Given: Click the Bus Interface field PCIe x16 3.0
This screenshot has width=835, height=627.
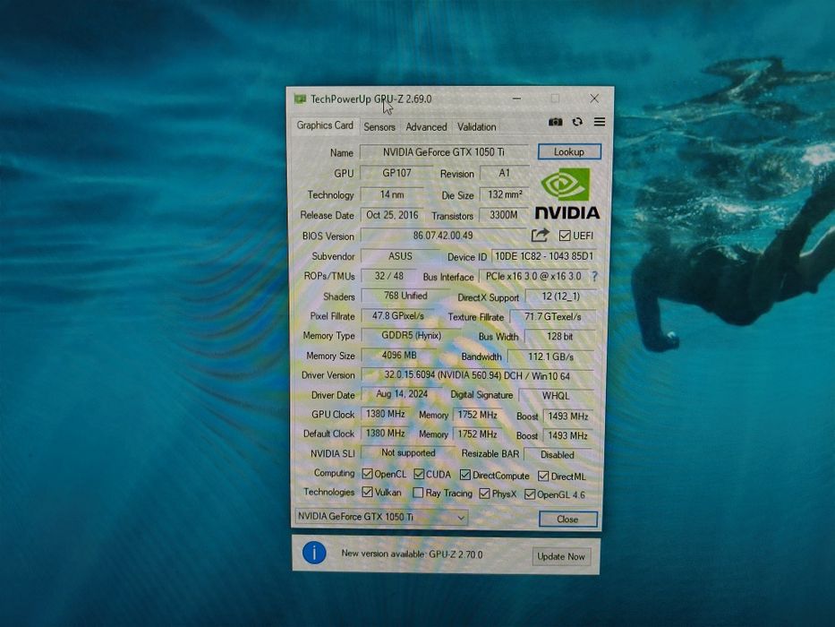Looking at the screenshot, I should pyautogui.click(x=533, y=276).
